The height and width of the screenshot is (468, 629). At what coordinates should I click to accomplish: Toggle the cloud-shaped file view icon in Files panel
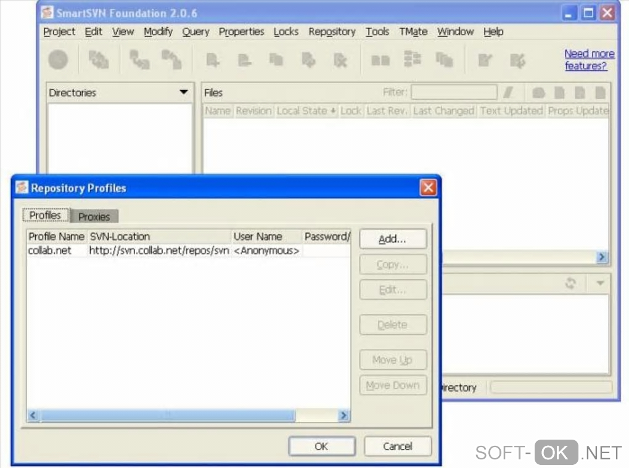[x=539, y=92]
